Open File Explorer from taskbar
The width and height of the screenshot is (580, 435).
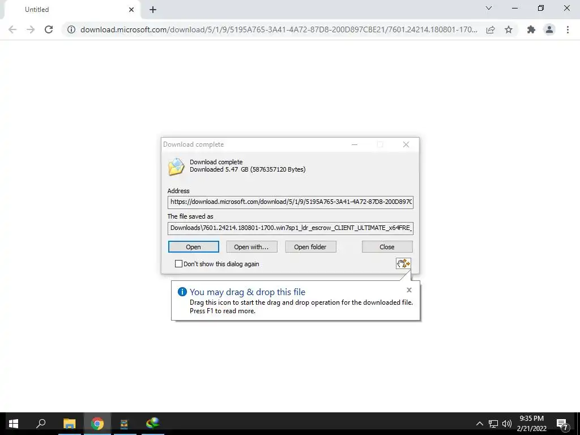pos(69,423)
